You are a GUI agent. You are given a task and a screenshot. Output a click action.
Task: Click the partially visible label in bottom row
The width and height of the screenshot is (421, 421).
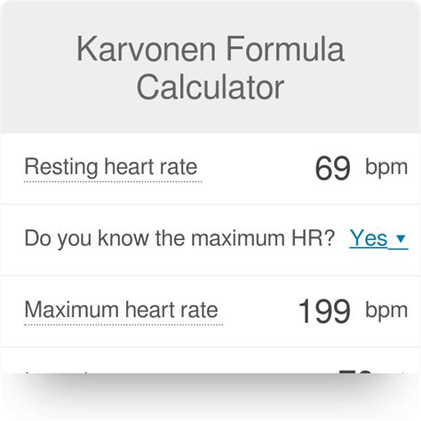[56, 372]
